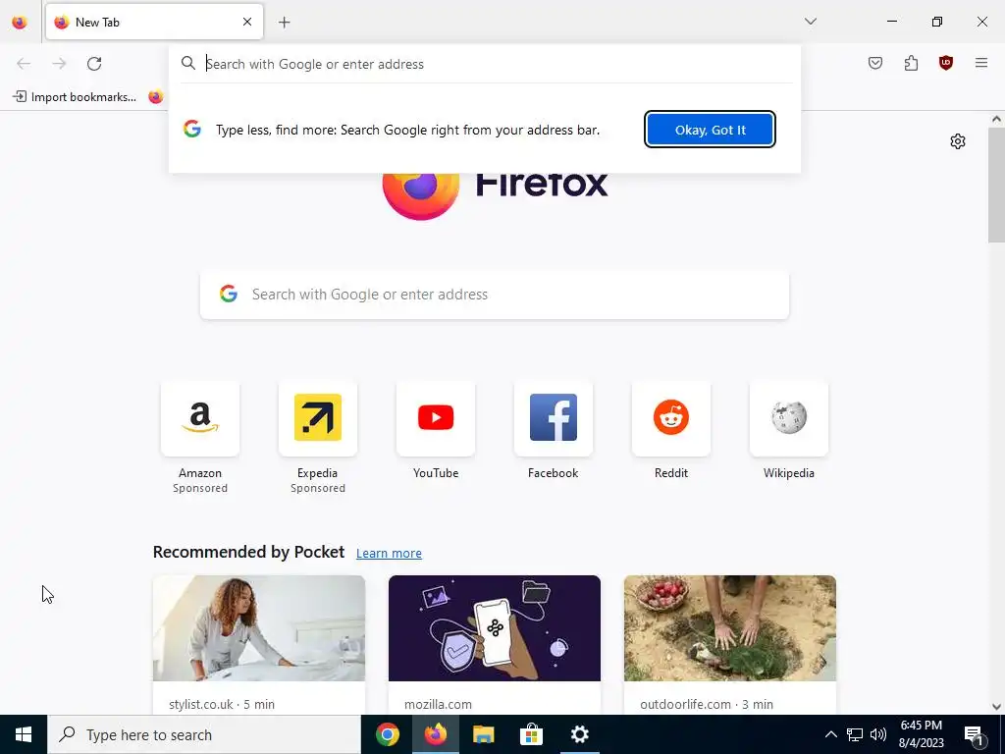Image resolution: width=1005 pixels, height=754 pixels.
Task: Open new tab personalize gear icon
Action: click(958, 141)
